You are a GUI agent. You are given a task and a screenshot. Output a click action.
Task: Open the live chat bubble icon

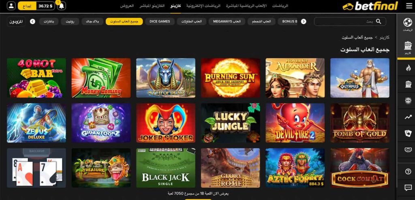tap(408, 188)
